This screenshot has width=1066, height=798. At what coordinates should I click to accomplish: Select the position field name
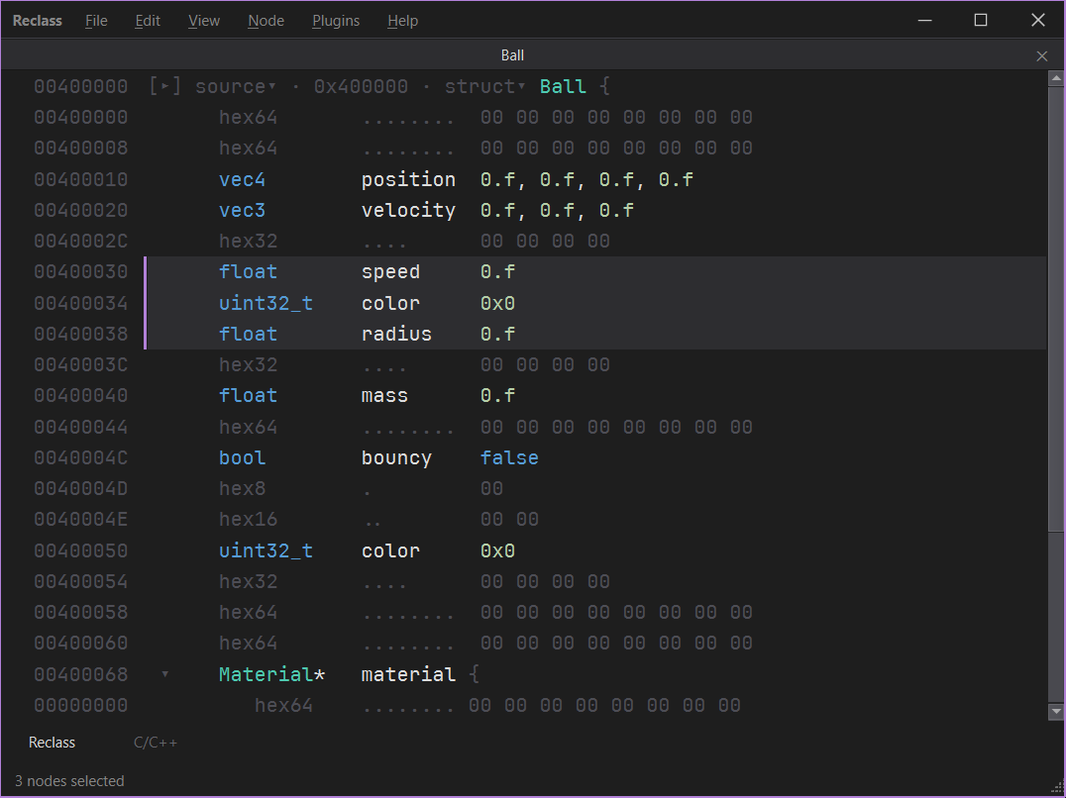pyautogui.click(x=408, y=179)
